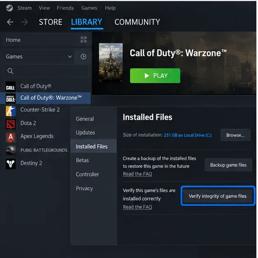Select Call of Duty®: Warzone™ in list

point(45,98)
